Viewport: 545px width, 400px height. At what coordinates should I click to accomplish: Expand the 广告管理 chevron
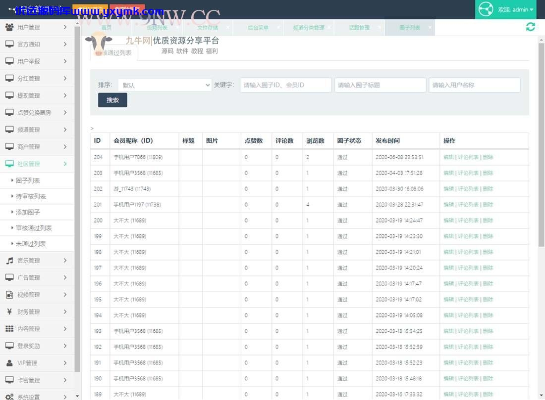click(x=65, y=277)
